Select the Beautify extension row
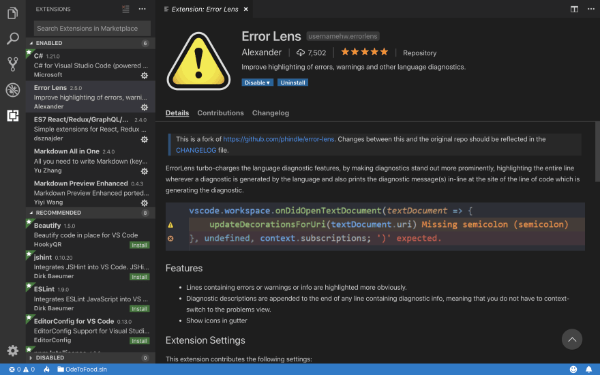600x375 pixels. (x=90, y=235)
